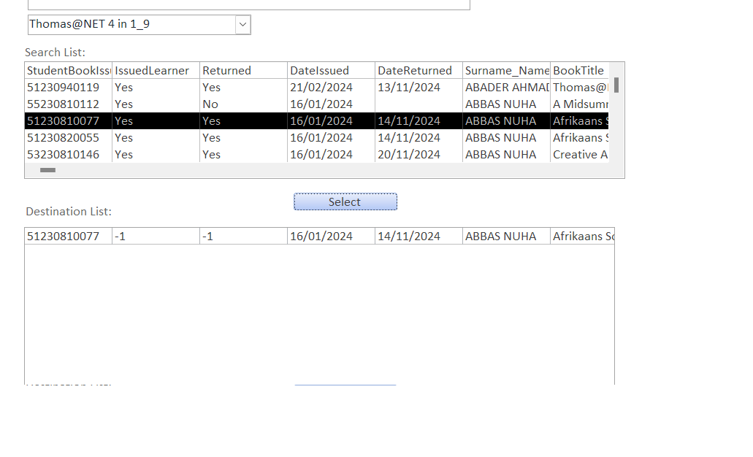The width and height of the screenshot is (753, 457).
Task: Click the Surname_Name column header
Action: tap(507, 71)
